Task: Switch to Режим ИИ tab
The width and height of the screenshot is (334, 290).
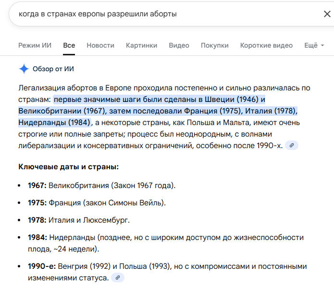Action: [35, 46]
